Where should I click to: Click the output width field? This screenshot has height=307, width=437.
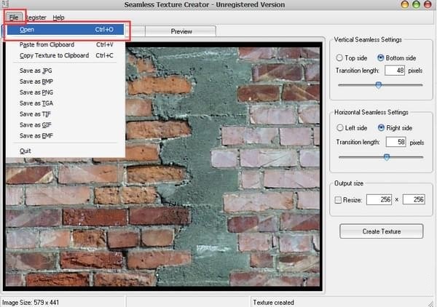tap(378, 199)
